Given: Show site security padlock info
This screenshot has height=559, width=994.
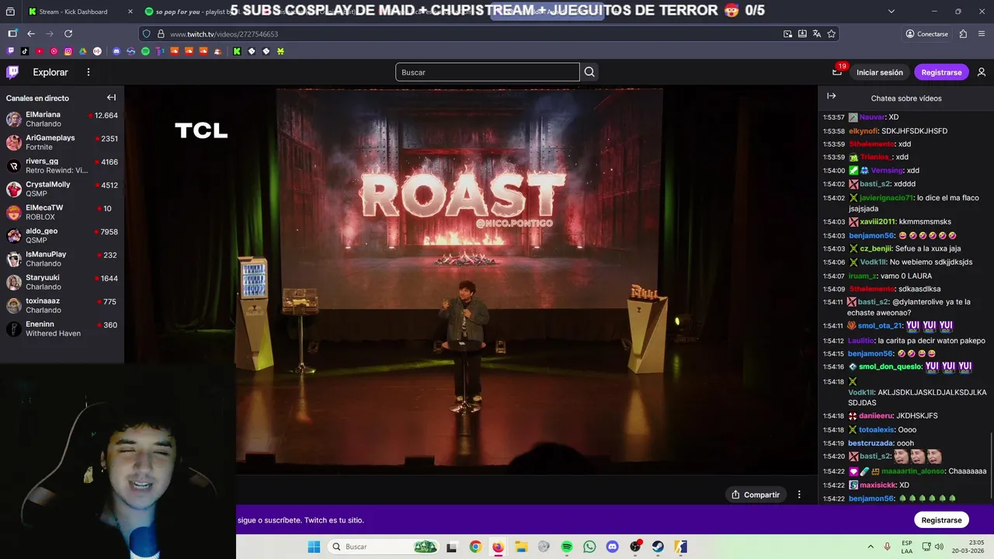Looking at the screenshot, I should pyautogui.click(x=161, y=34).
